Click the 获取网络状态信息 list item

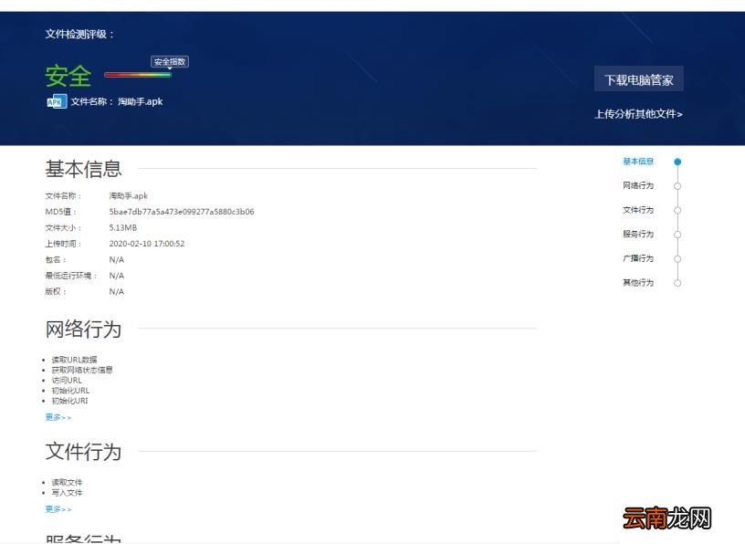(82, 370)
